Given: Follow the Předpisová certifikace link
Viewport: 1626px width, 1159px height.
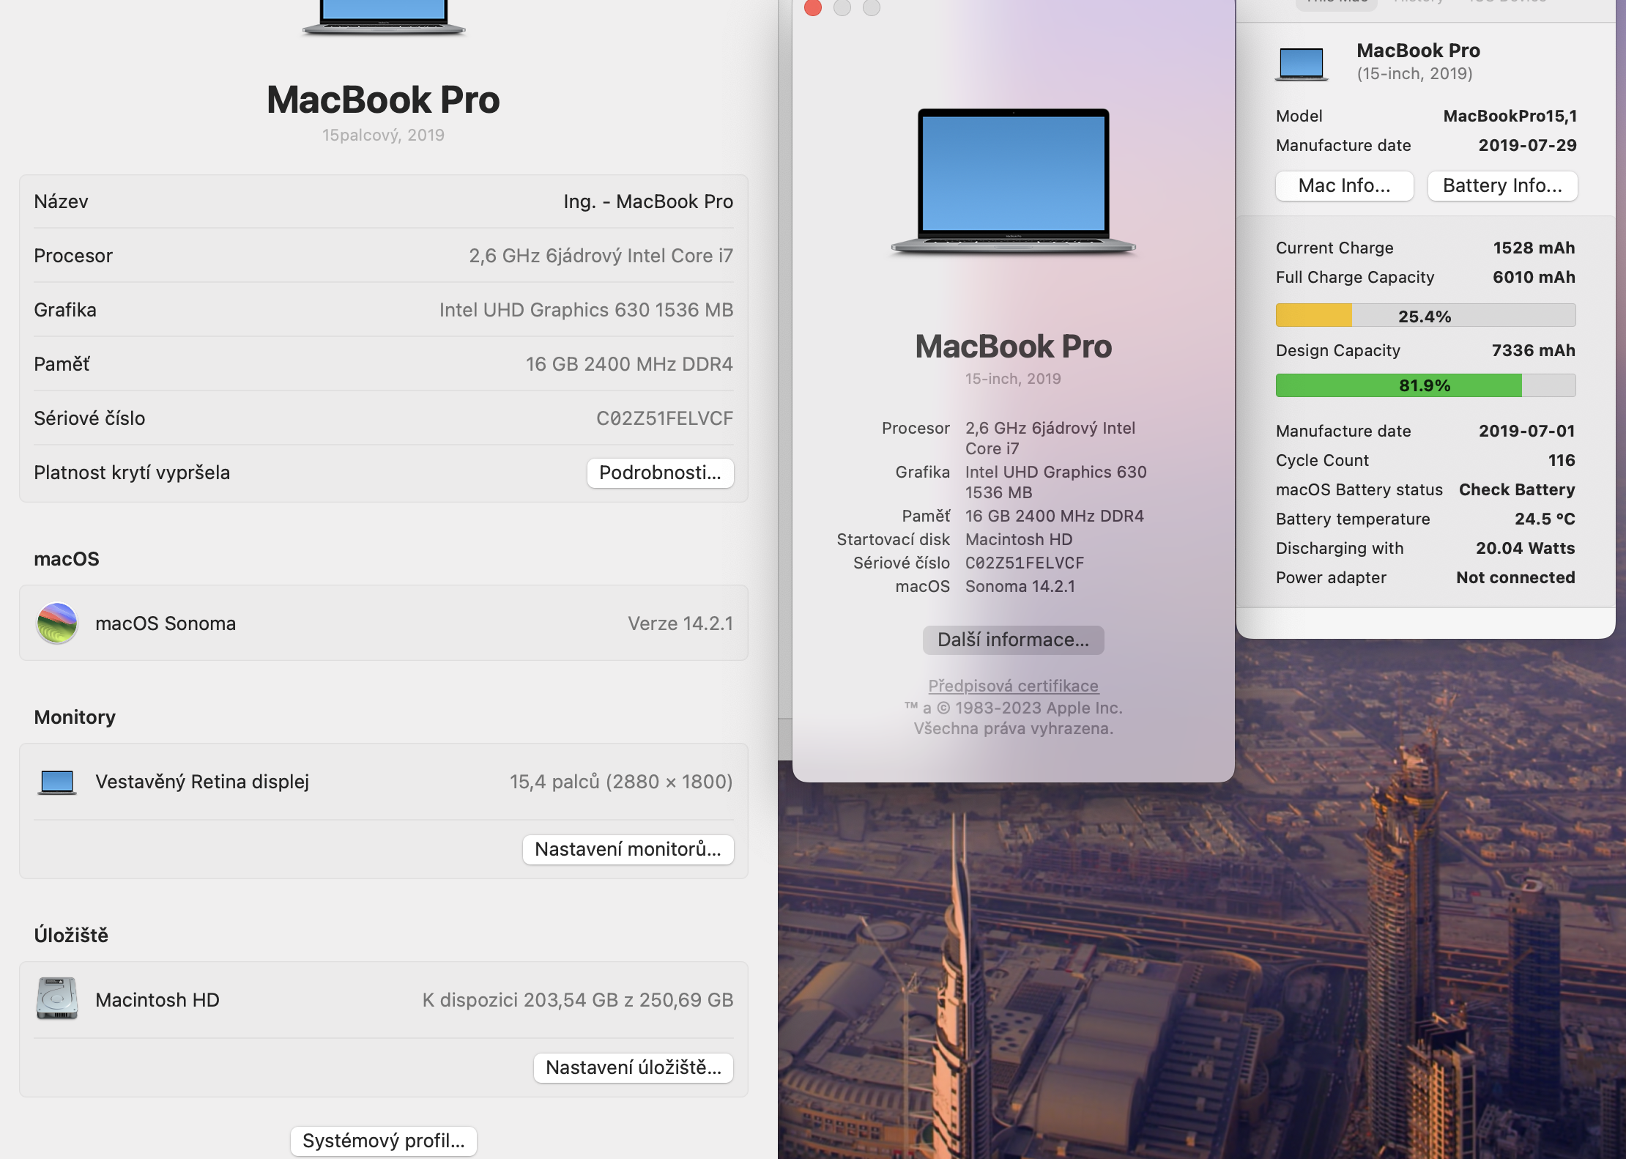Looking at the screenshot, I should 1013,686.
